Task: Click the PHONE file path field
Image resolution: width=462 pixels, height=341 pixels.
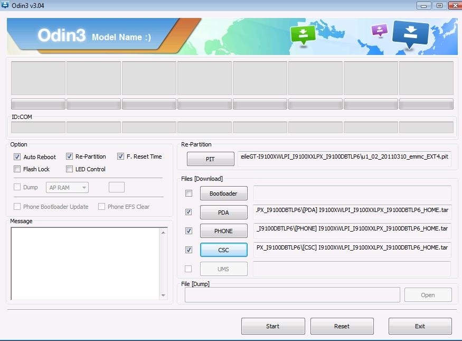Action: coord(352,231)
